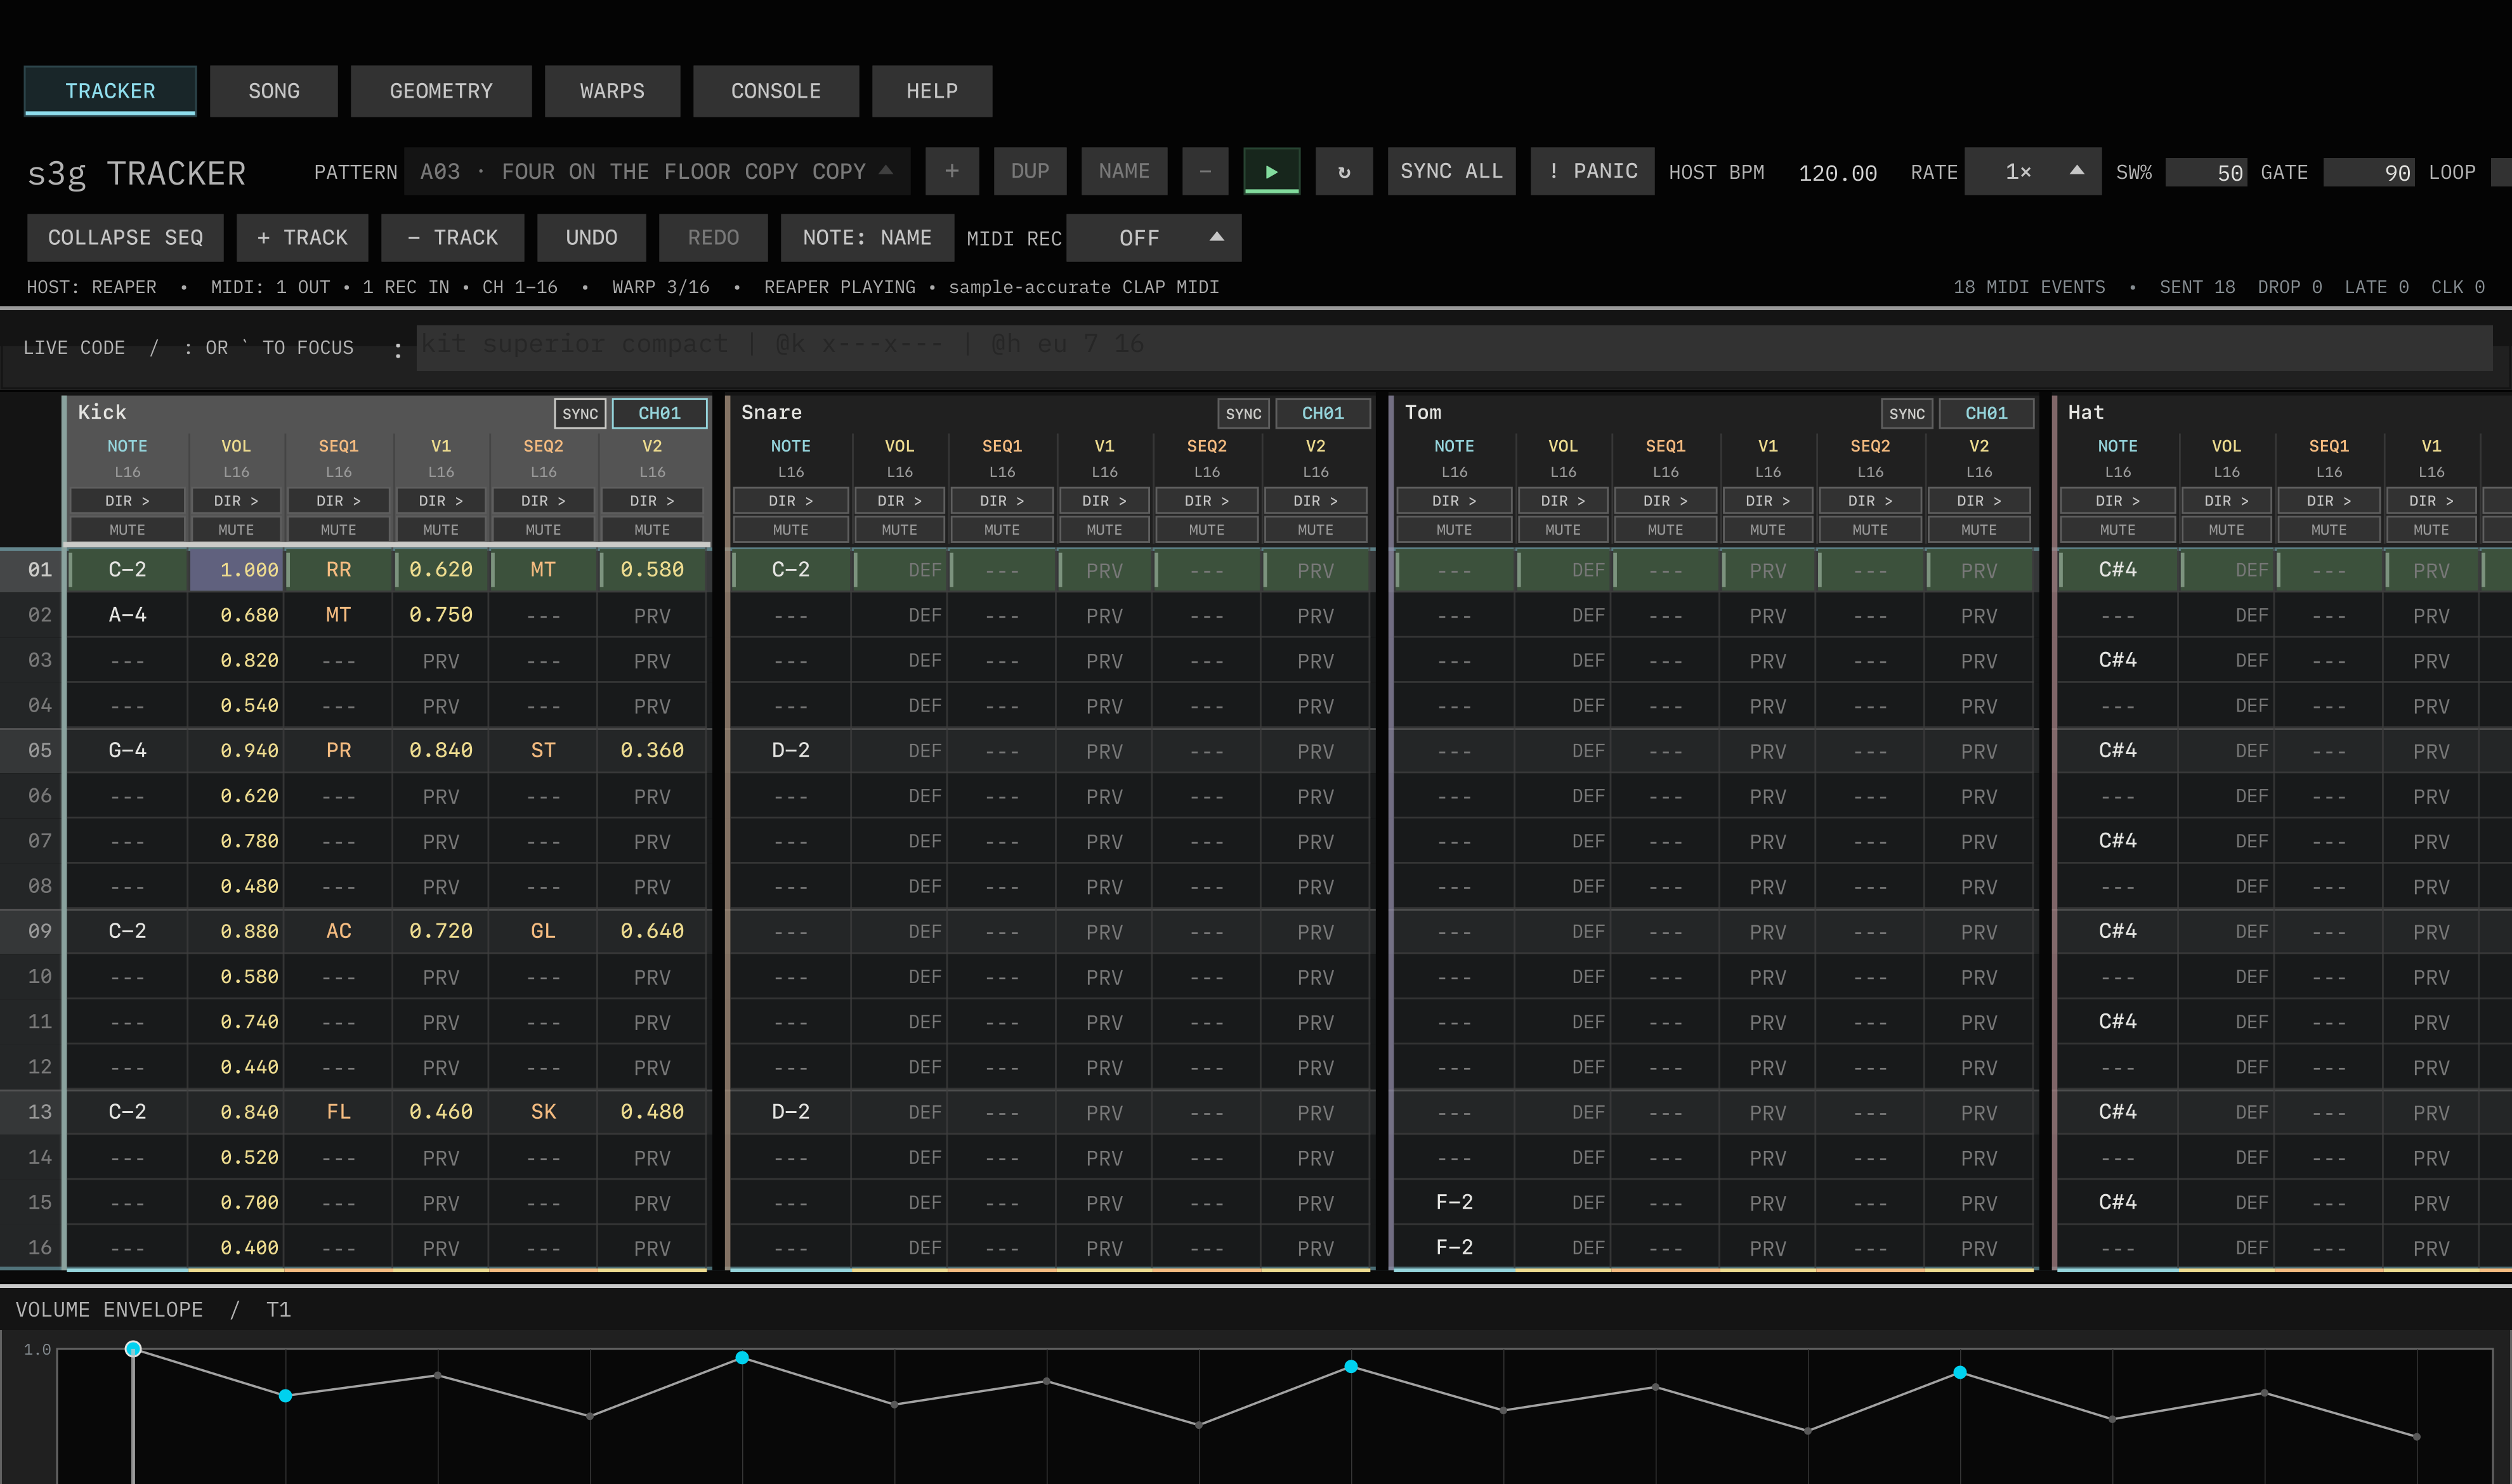Open the Tom track CH01 channel selector
2512x1484 pixels.
pyautogui.click(x=1986, y=413)
